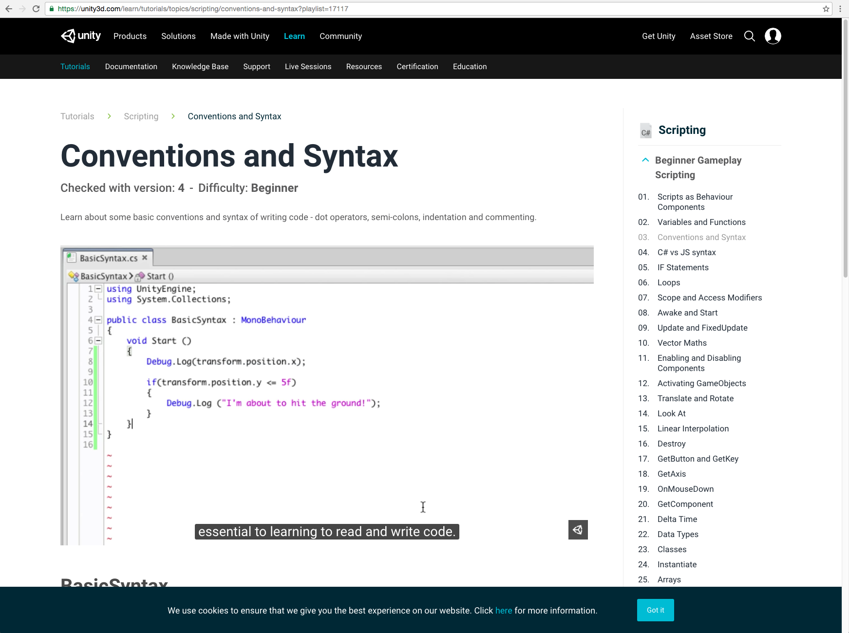Open IF Statements tutorial
849x633 pixels.
(x=683, y=267)
